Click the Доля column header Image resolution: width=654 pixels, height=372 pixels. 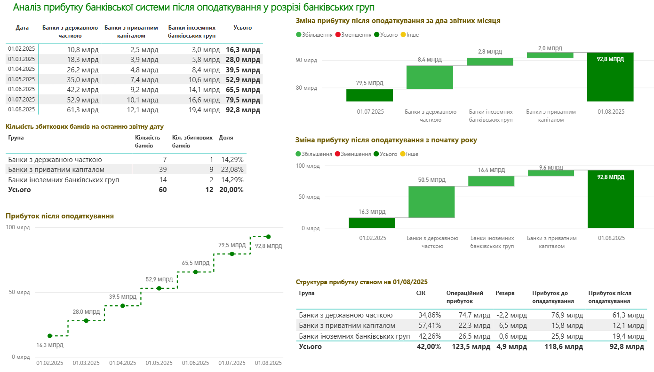[226, 138]
